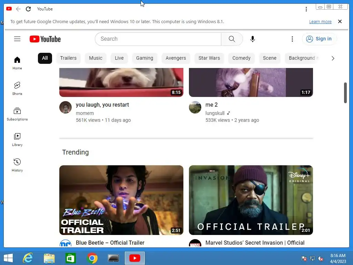This screenshot has height=265, width=353.
Task: Select the Comedy filter chip
Action: click(x=241, y=58)
